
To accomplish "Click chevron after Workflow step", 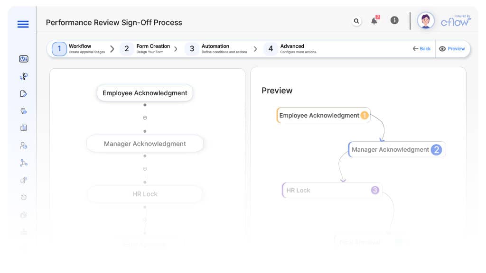I will (112, 49).
